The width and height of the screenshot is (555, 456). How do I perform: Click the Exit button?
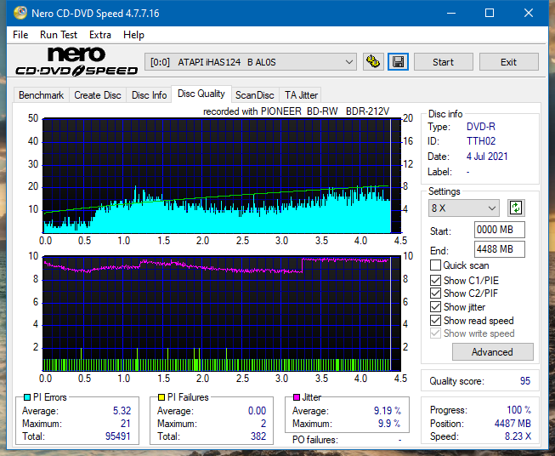pyautogui.click(x=508, y=62)
